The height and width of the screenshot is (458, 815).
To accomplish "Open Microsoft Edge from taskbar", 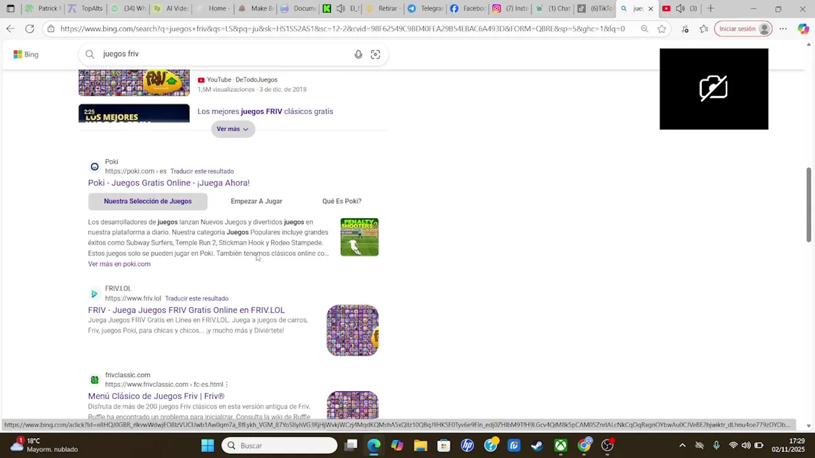I will [x=374, y=445].
